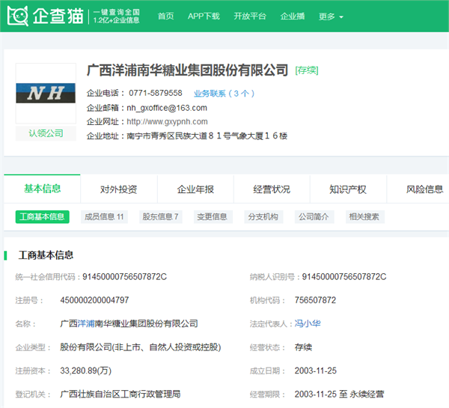Switch to the 企业年报 tab
449x408 pixels.
[x=195, y=189]
